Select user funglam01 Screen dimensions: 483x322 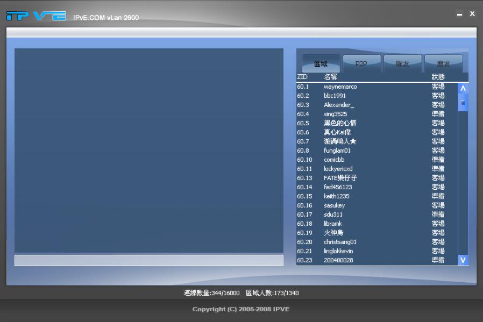point(377,151)
